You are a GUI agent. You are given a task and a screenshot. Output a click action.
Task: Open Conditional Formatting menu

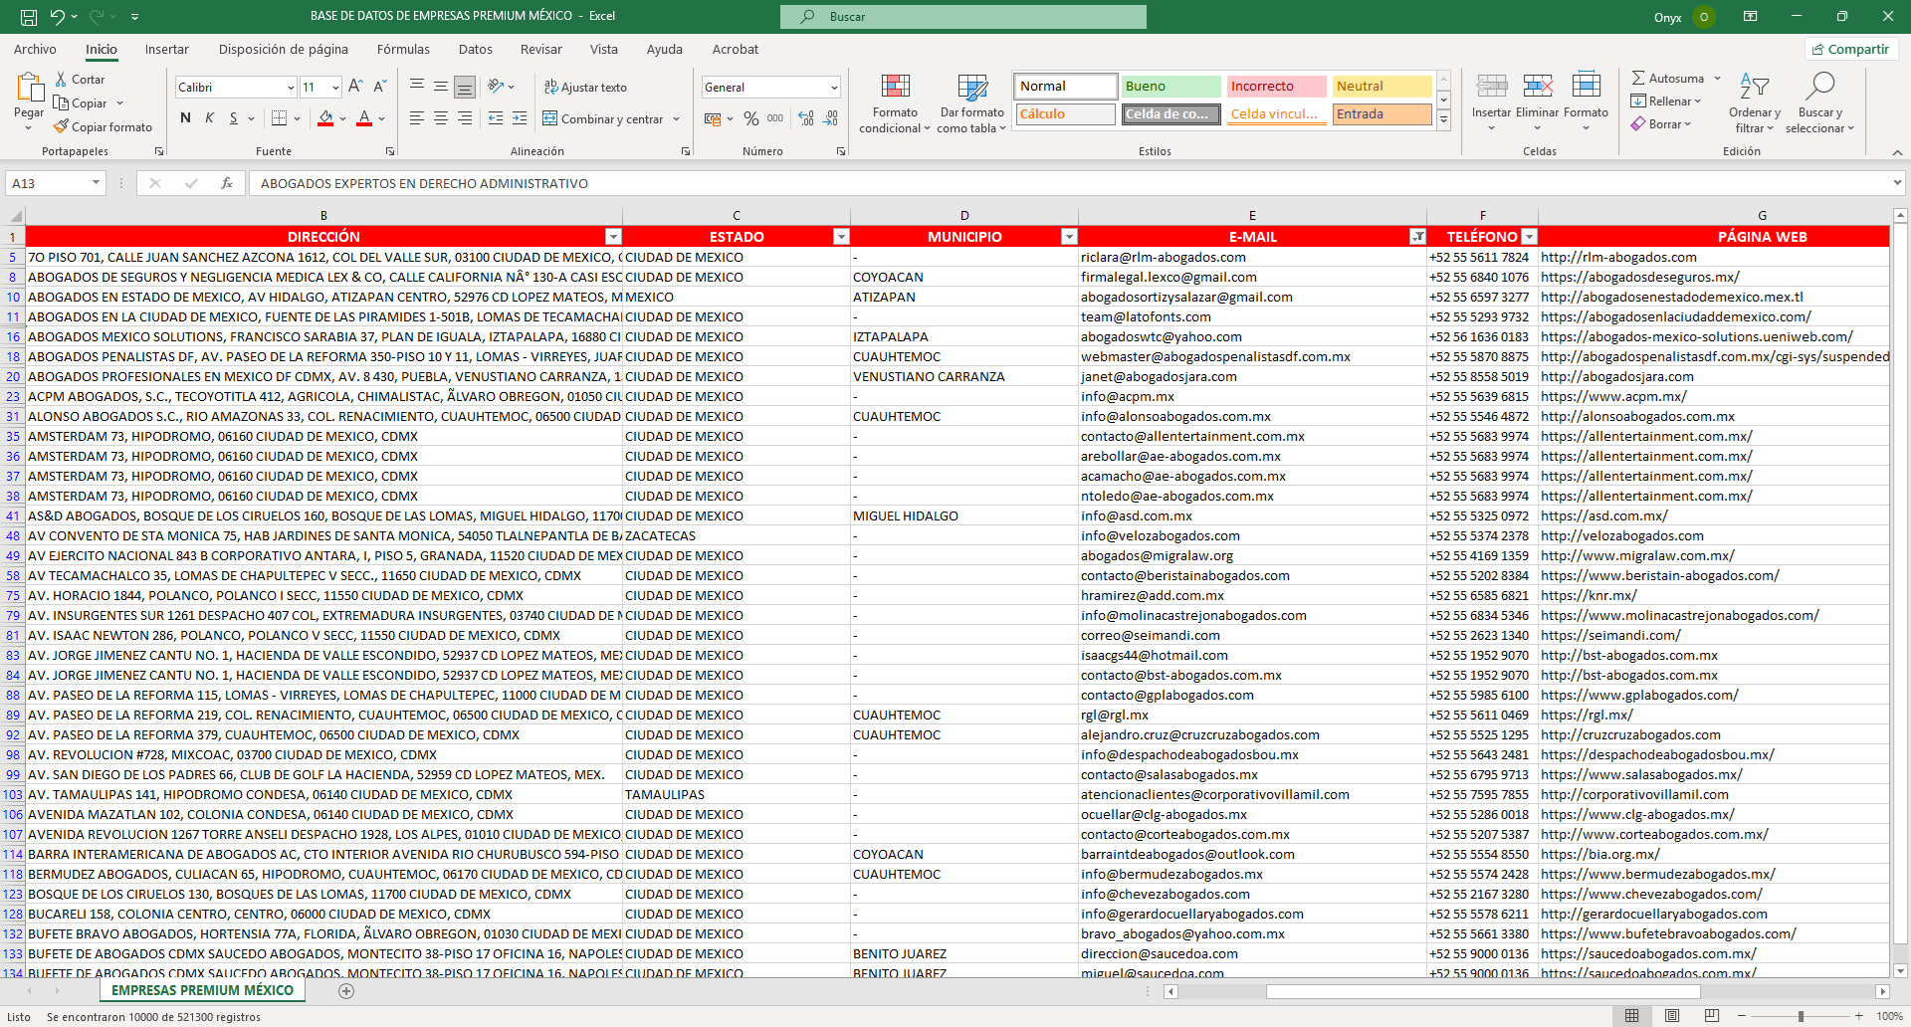pyautogui.click(x=895, y=103)
